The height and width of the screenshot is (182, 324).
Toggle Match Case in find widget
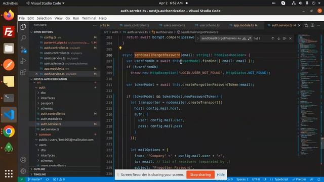tap(239, 38)
